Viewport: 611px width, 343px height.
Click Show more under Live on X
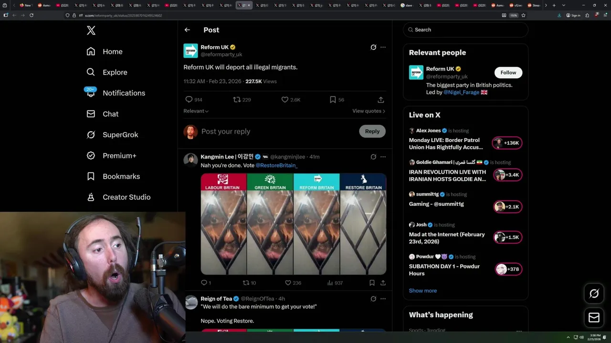click(423, 291)
